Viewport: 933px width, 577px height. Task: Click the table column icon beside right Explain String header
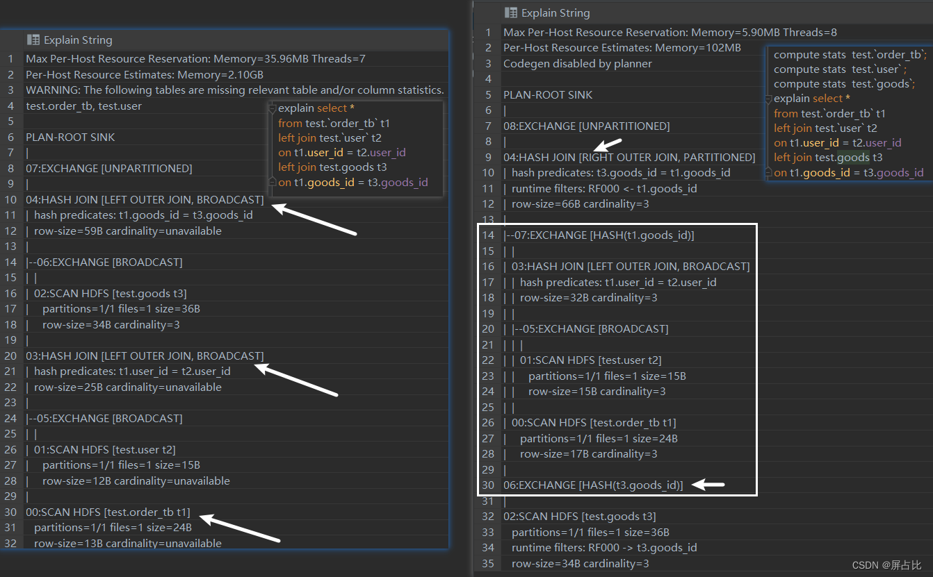click(510, 12)
